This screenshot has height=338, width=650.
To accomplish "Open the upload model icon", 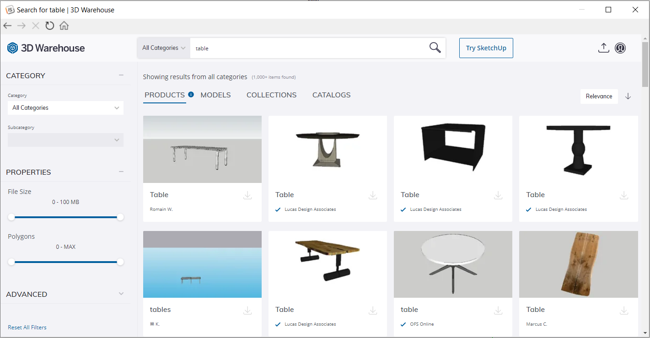I will (603, 48).
